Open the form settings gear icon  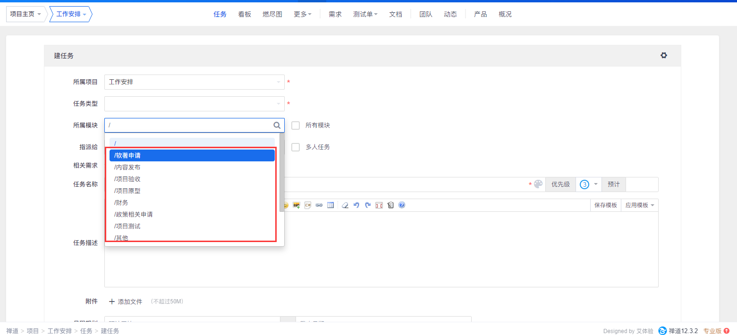(664, 55)
